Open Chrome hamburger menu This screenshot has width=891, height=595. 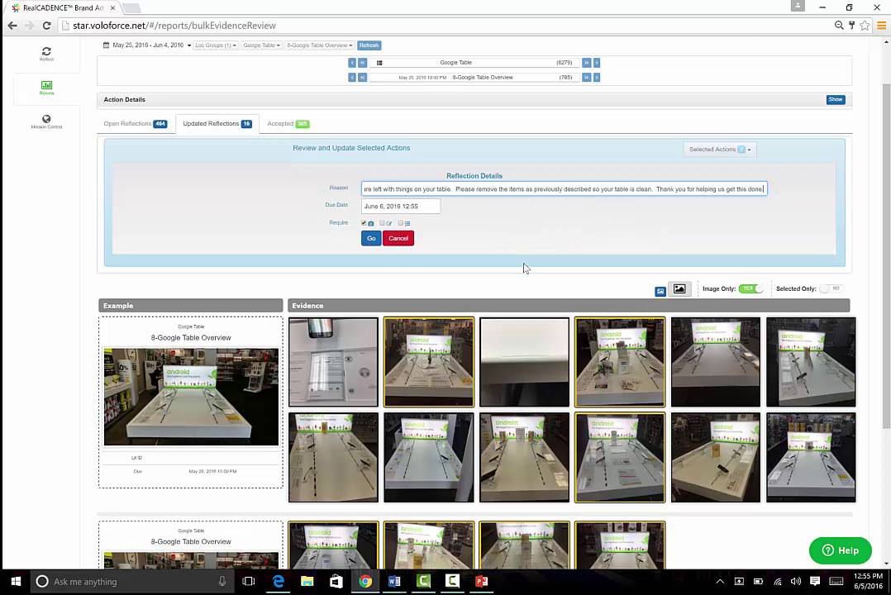[x=881, y=26]
